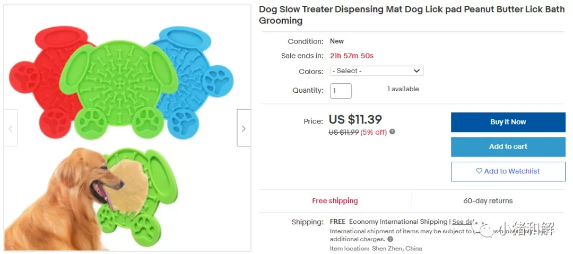This screenshot has height=254, width=573.
Task: Click the Quantity input field
Action: coord(341,91)
